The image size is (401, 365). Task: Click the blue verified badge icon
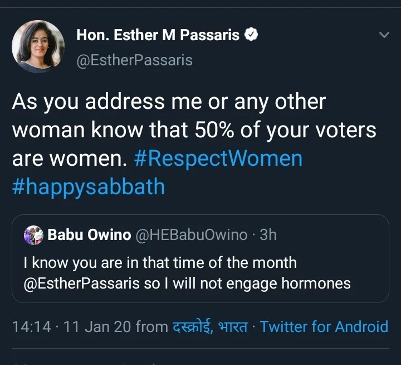pos(252,35)
